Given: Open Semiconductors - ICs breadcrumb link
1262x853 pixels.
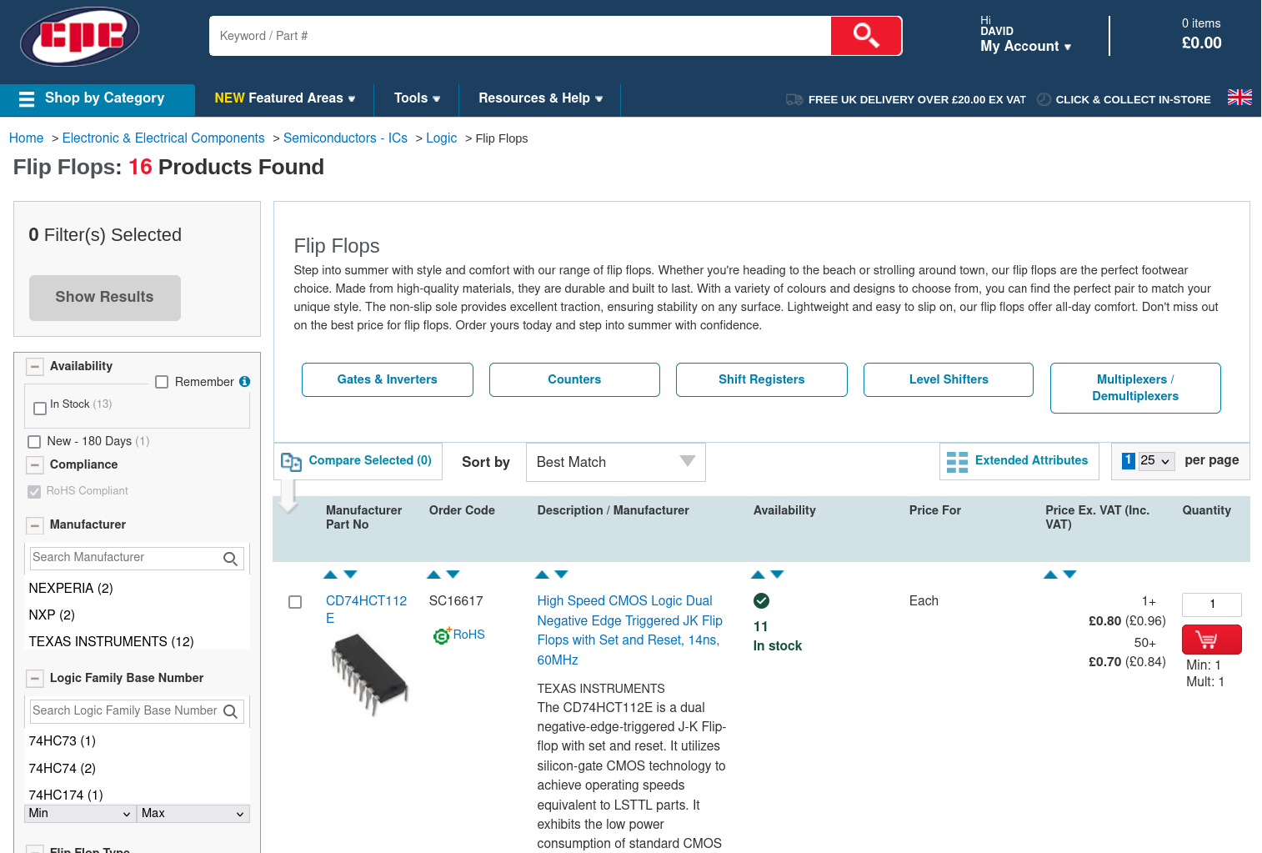Looking at the screenshot, I should pos(345,138).
